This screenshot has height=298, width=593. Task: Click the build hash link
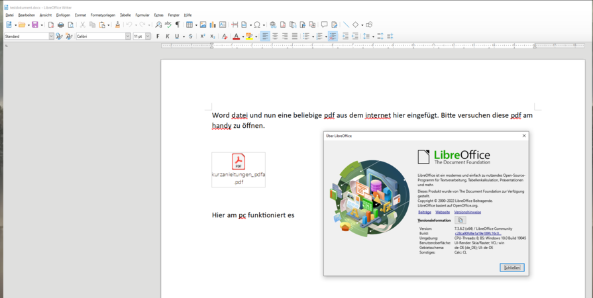coord(478,234)
